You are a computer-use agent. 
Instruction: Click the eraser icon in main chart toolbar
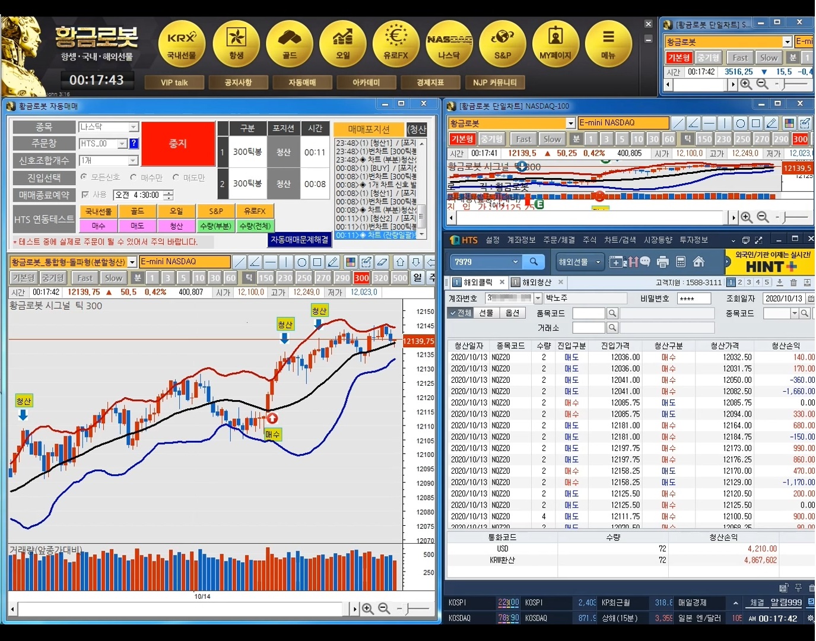(x=382, y=262)
